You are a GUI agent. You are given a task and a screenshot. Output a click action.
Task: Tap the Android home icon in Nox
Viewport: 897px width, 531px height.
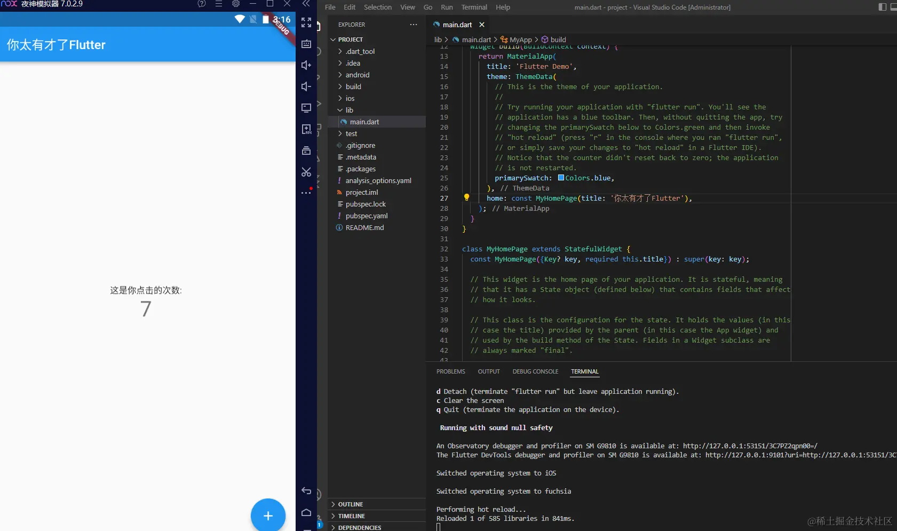pos(306,512)
